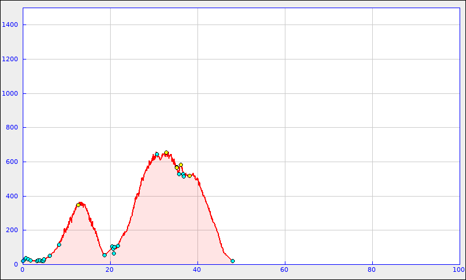
Task: Select cyan marker midway up first climb
Action: (x=59, y=244)
